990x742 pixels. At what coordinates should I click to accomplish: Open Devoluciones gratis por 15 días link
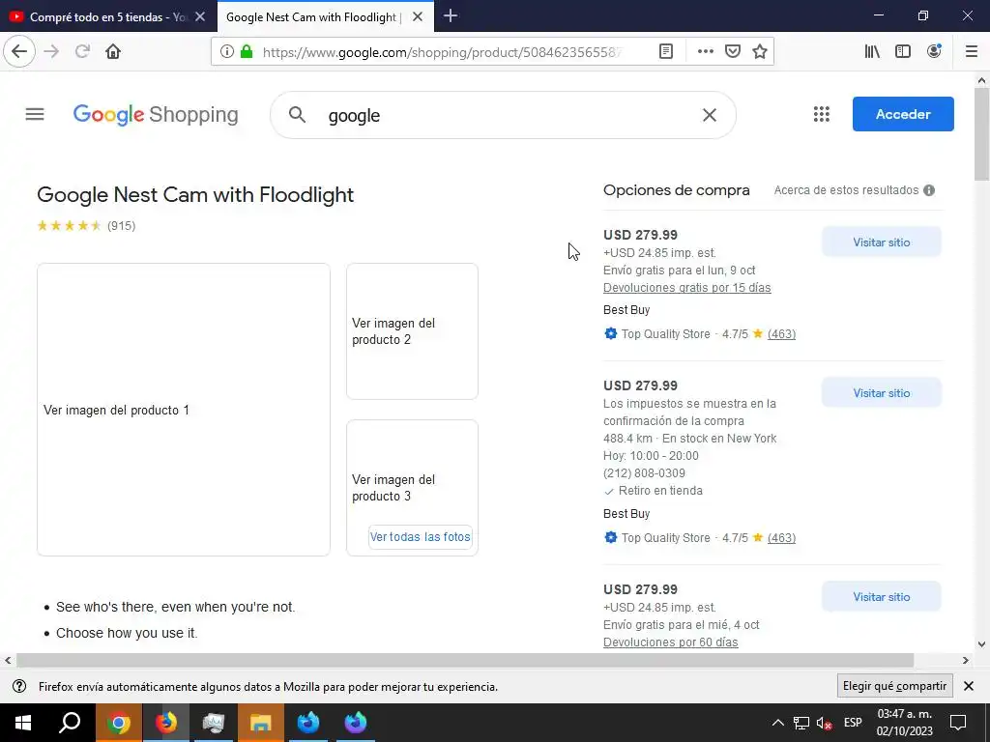687,288
